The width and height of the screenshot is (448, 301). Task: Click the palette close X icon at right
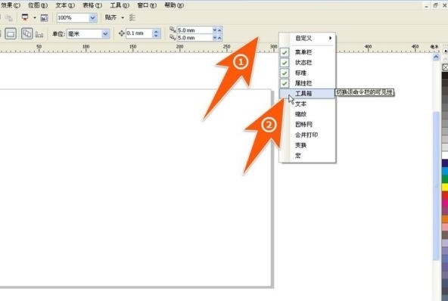pos(445,67)
